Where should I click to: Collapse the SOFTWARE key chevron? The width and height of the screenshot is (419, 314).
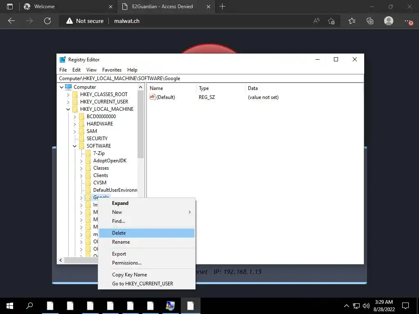point(74,146)
